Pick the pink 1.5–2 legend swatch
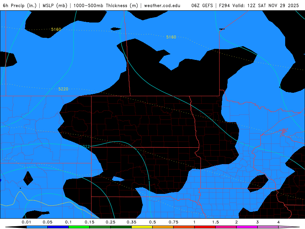 [226, 227]
